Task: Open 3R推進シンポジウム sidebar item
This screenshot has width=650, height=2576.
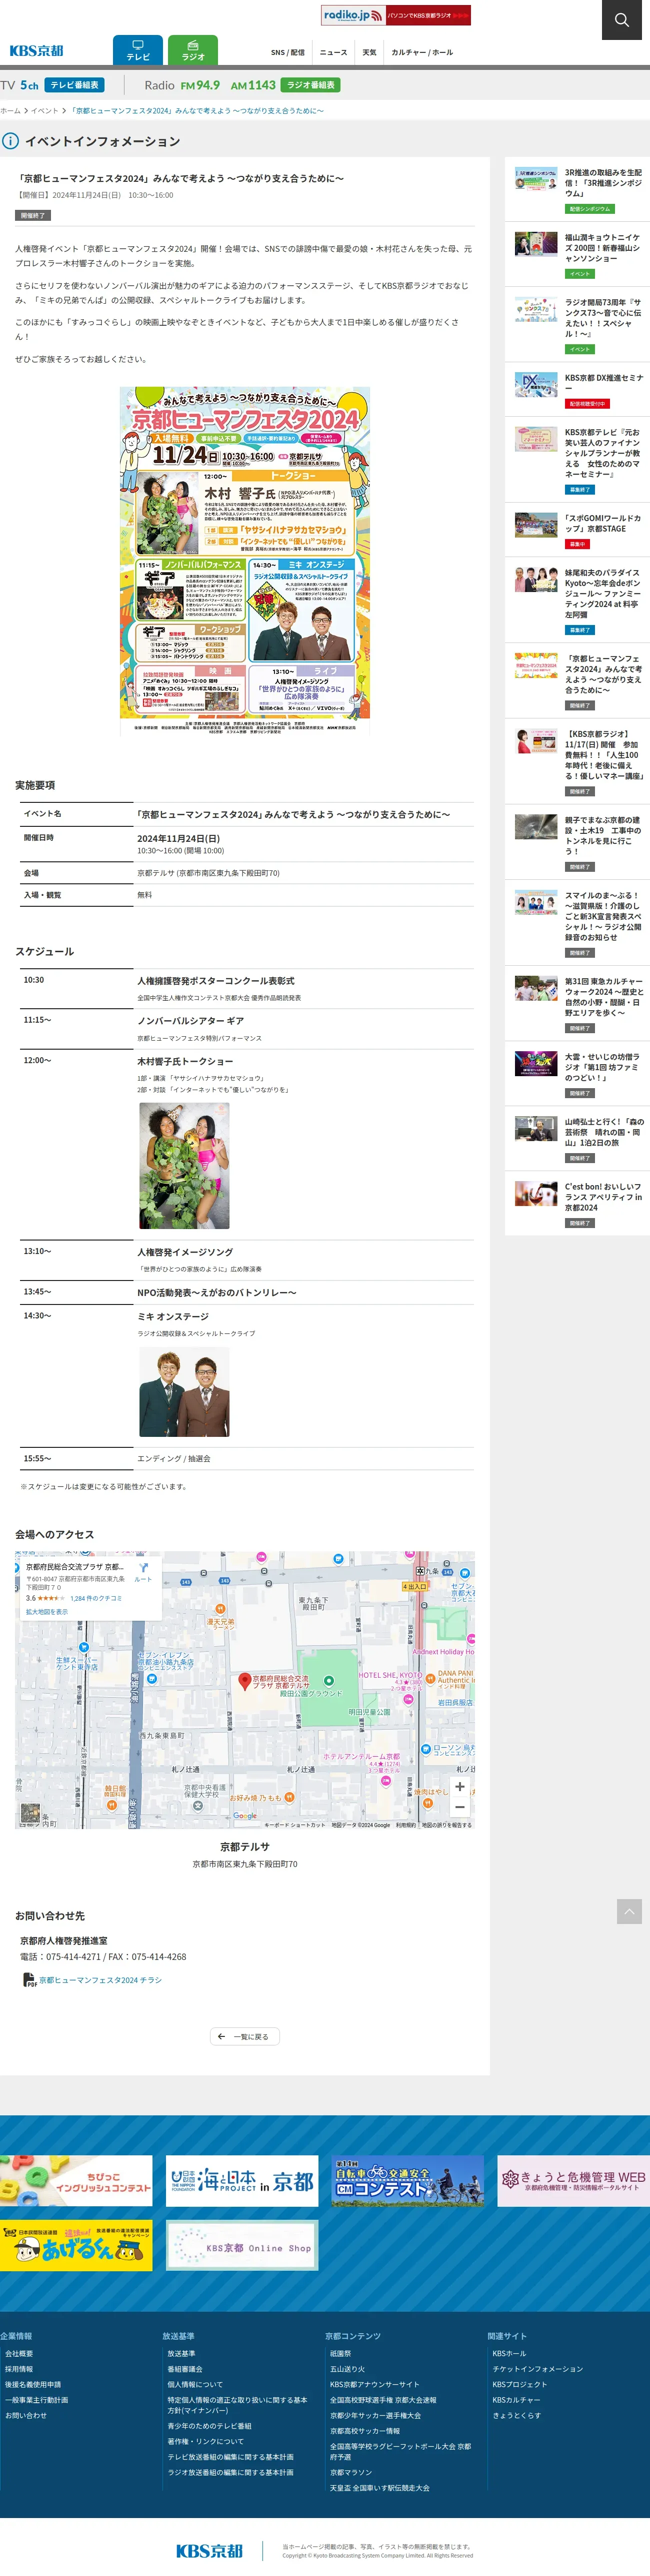Action: click(x=578, y=190)
